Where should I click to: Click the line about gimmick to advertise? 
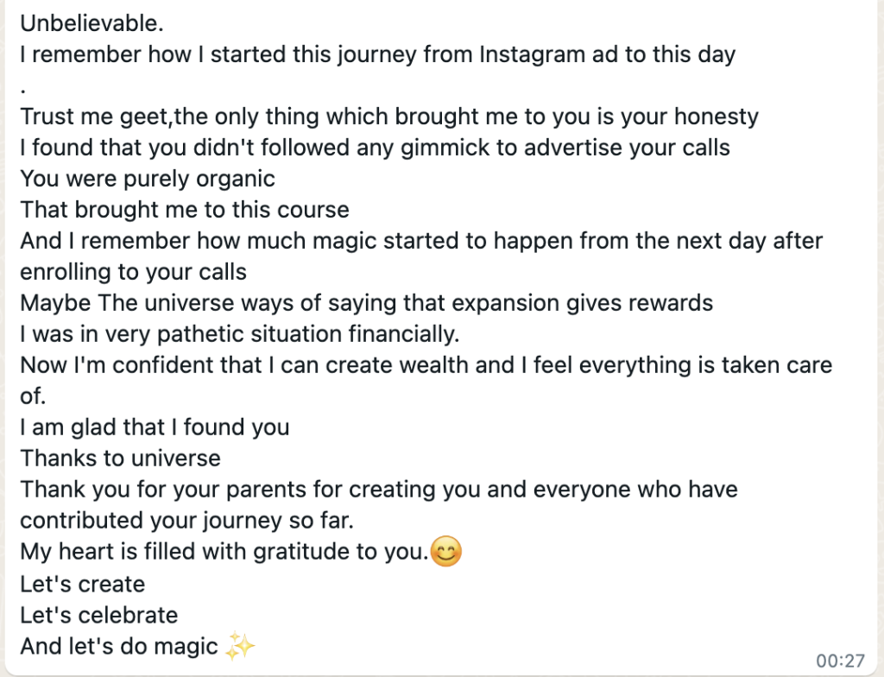[x=375, y=148]
